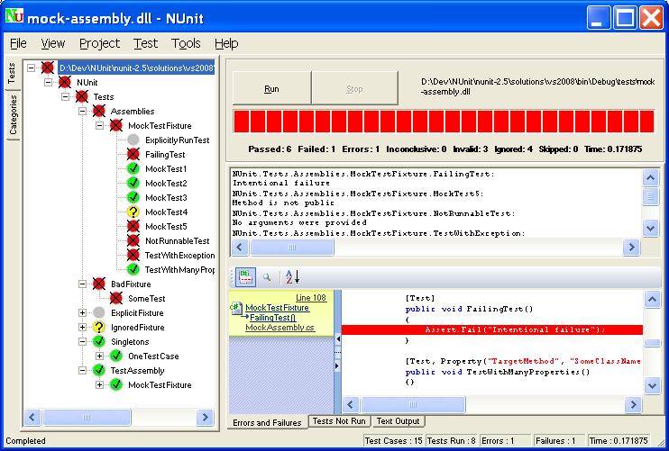
Task: Click the red test progress bar
Action: click(444, 122)
